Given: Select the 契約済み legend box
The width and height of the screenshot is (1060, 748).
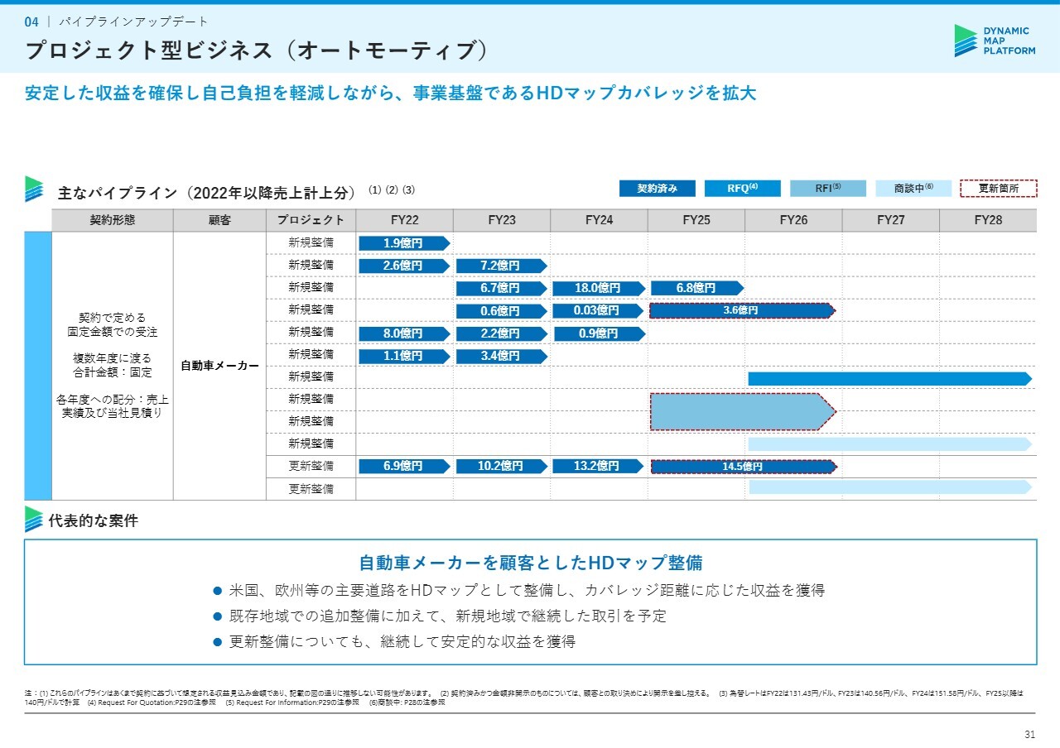Looking at the screenshot, I should click(x=657, y=189).
